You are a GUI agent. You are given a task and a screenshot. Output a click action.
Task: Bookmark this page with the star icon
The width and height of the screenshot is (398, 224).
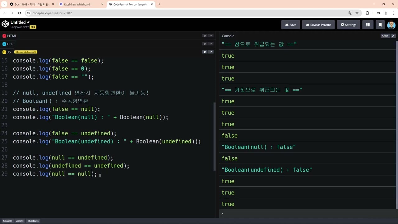(x=357, y=13)
